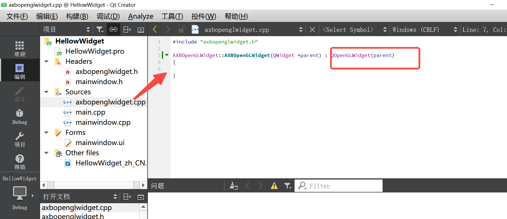
Task: Open the 构建(B) menu
Action: (x=77, y=16)
